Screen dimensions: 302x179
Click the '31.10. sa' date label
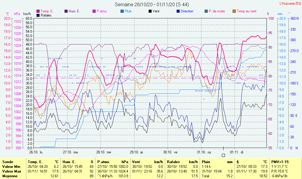click(x=204, y=152)
